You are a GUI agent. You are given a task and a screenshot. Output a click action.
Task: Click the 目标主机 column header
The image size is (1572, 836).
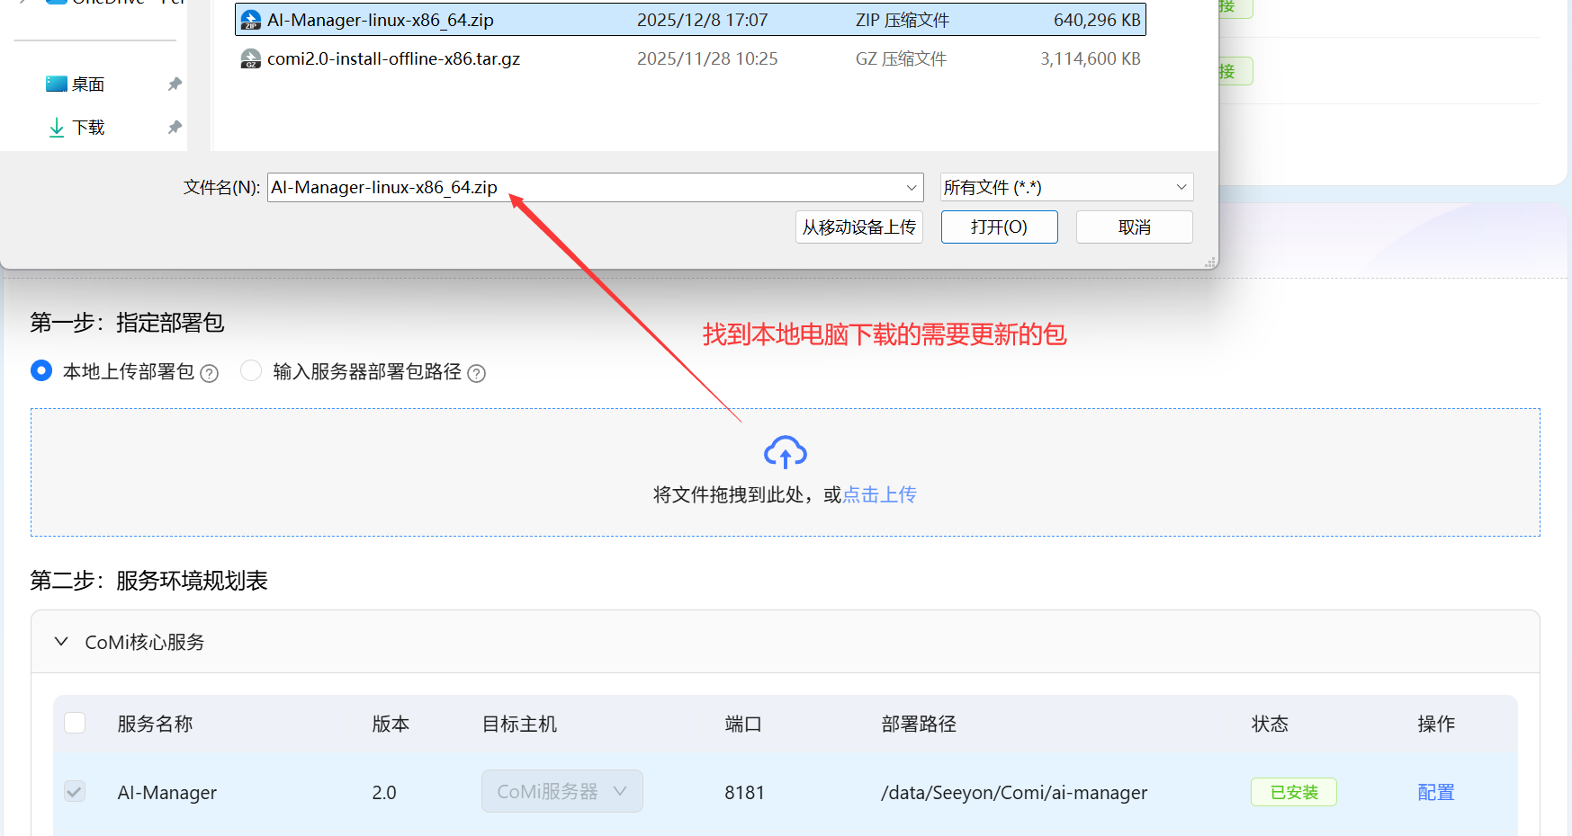[519, 724]
